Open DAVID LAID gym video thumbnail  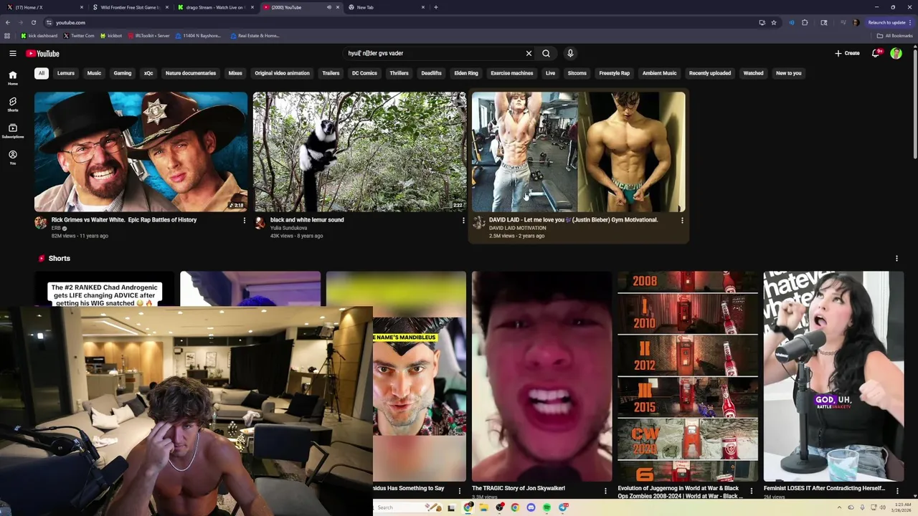coord(578,151)
